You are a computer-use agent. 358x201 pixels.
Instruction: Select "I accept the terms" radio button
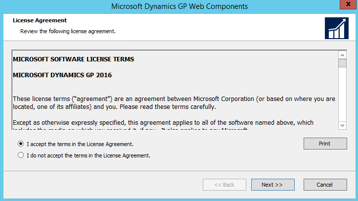[20, 144]
